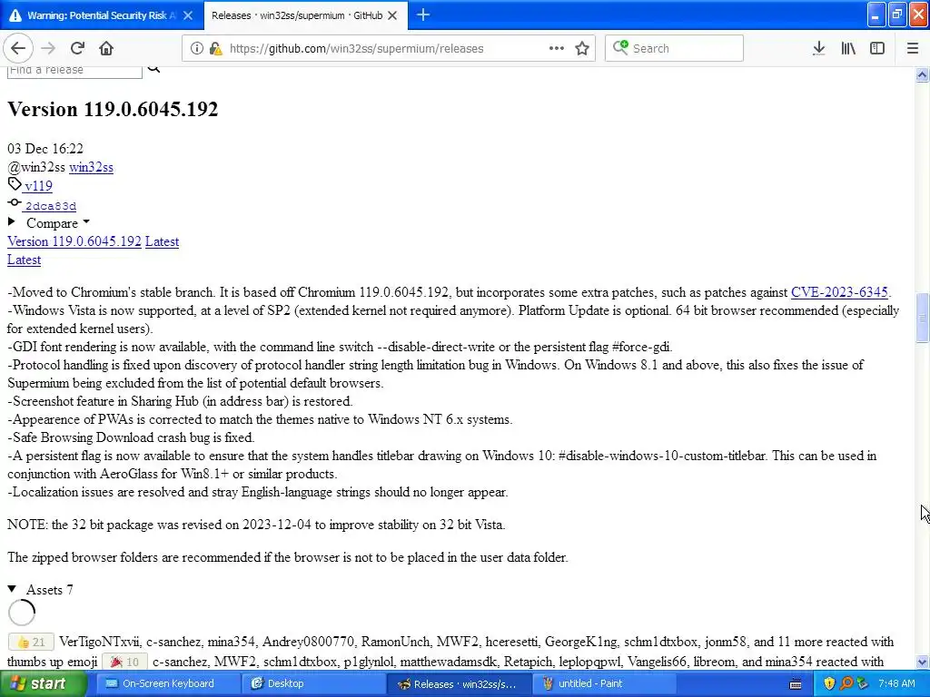Click the Find a release field
Screen dimensions: 930x697
click(x=74, y=71)
